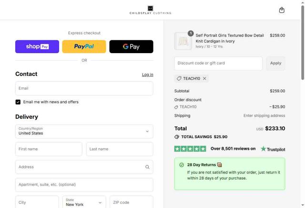Focus the First name field

[x=49, y=149]
